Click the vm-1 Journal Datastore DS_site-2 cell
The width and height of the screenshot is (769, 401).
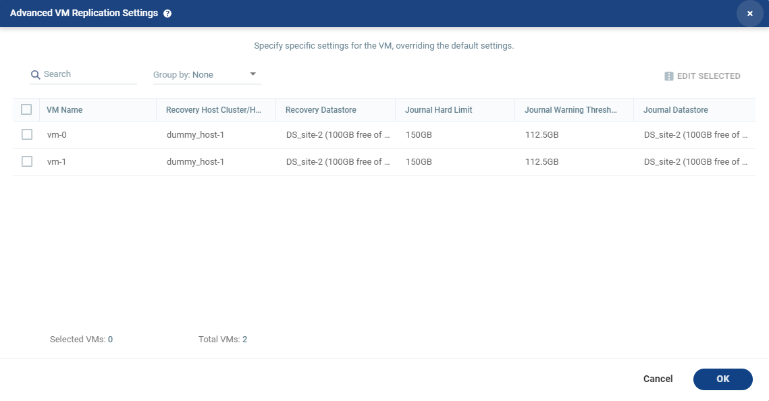point(695,162)
